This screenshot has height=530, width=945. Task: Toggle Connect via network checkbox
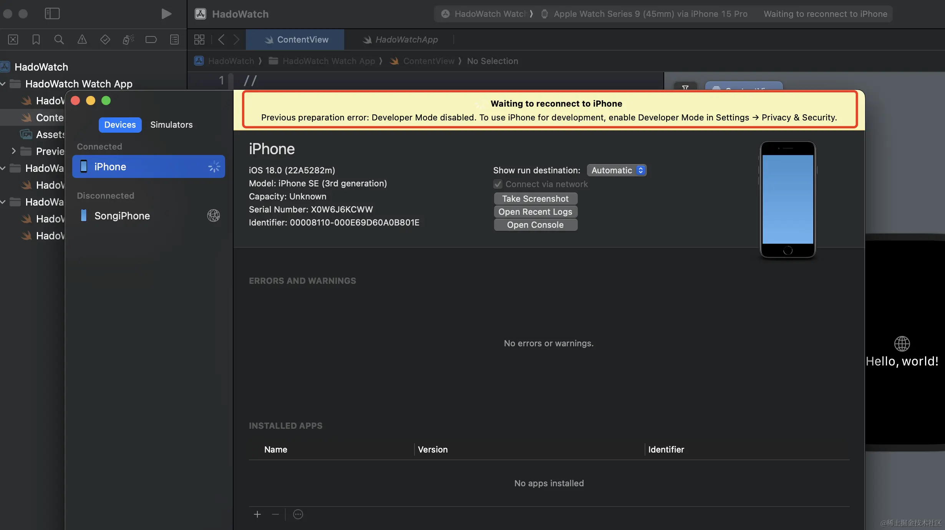(498, 184)
